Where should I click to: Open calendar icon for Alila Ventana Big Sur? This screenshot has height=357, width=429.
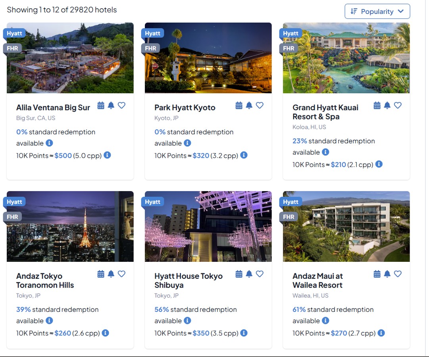pos(101,106)
